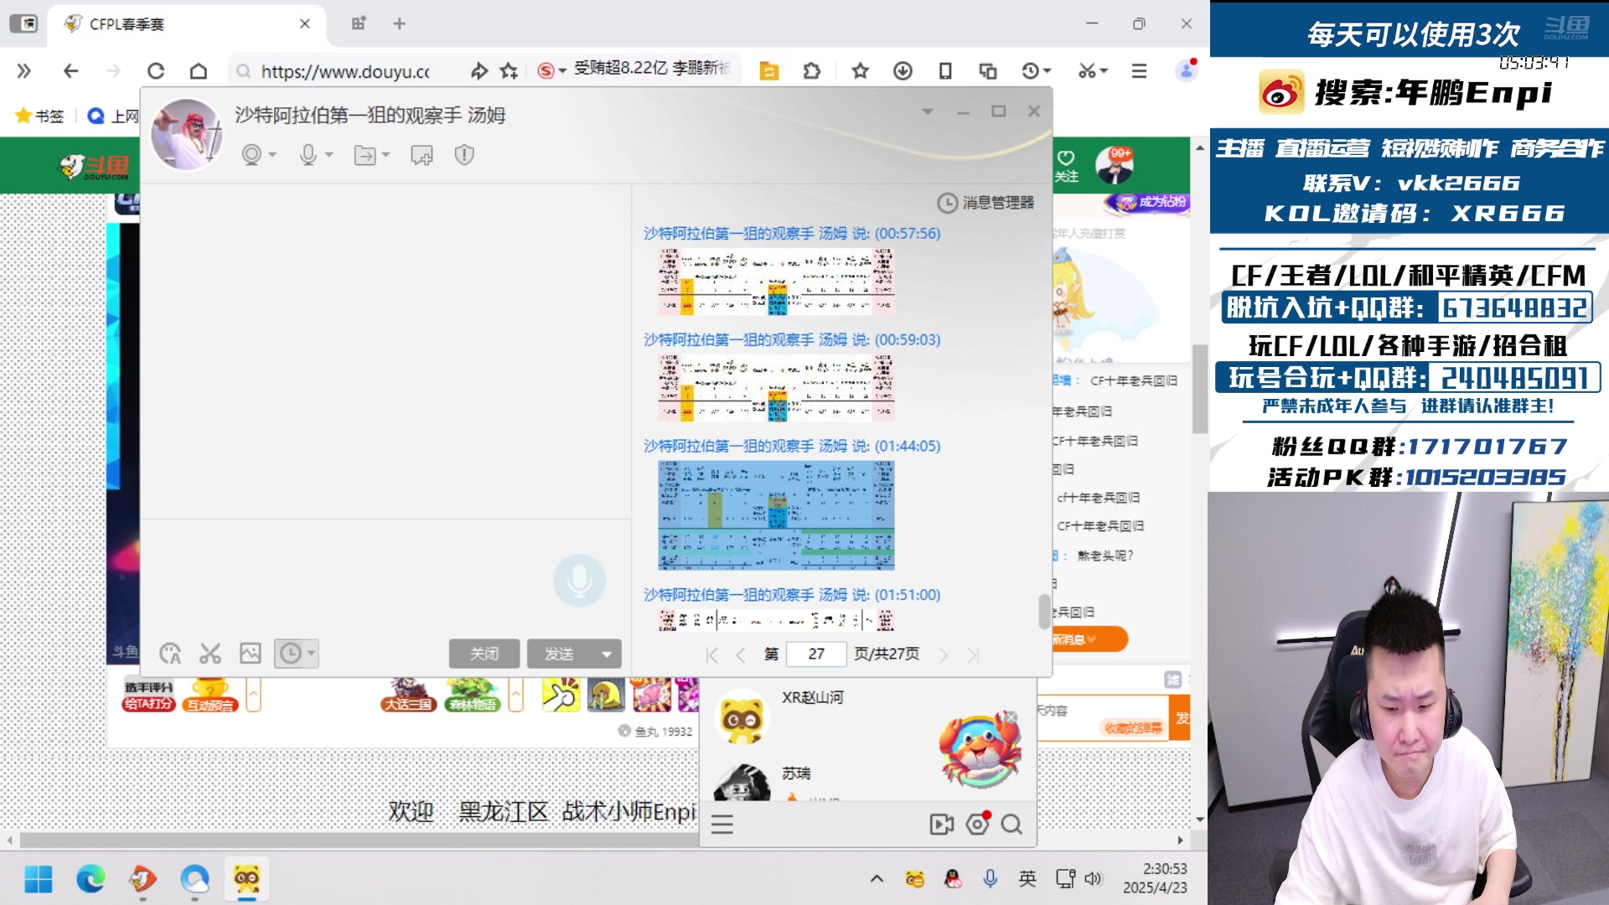Viewport: 1609px width, 905px height.
Task: Open voice call options dropdown arrow
Action: [329, 155]
